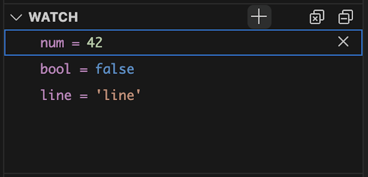Image resolution: width=368 pixels, height=177 pixels.
Task: Collapse all watch entries icon
Action: coord(346,17)
